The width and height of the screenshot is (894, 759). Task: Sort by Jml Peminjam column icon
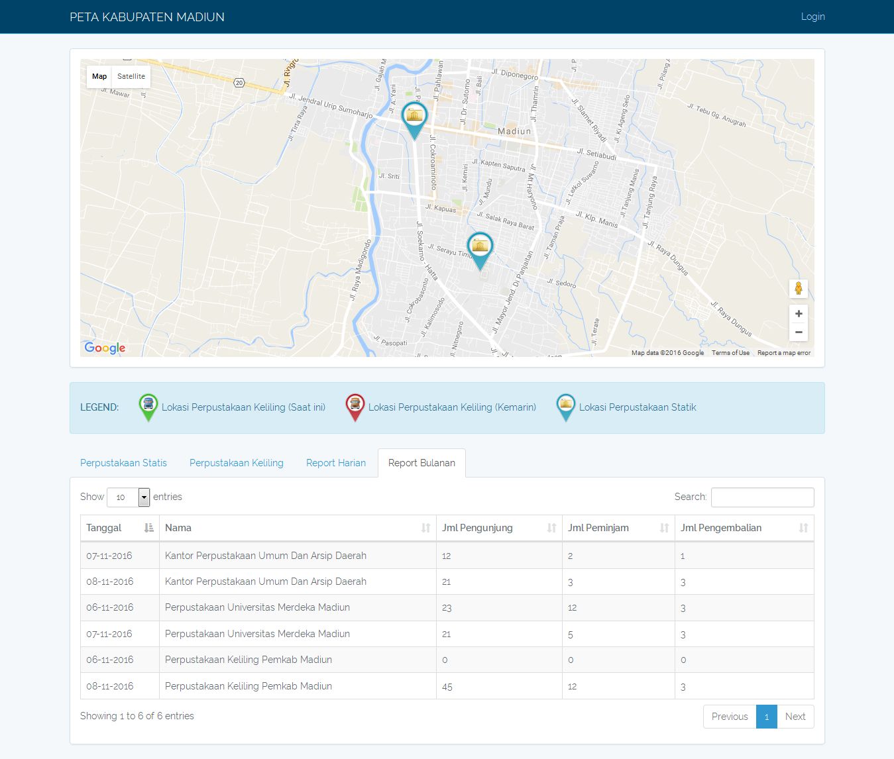pyautogui.click(x=664, y=528)
